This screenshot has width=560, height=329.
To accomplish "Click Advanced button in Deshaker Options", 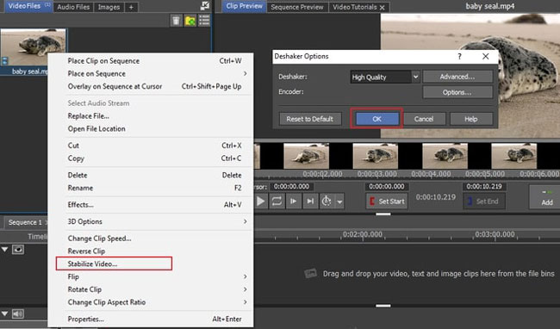I will click(x=457, y=77).
